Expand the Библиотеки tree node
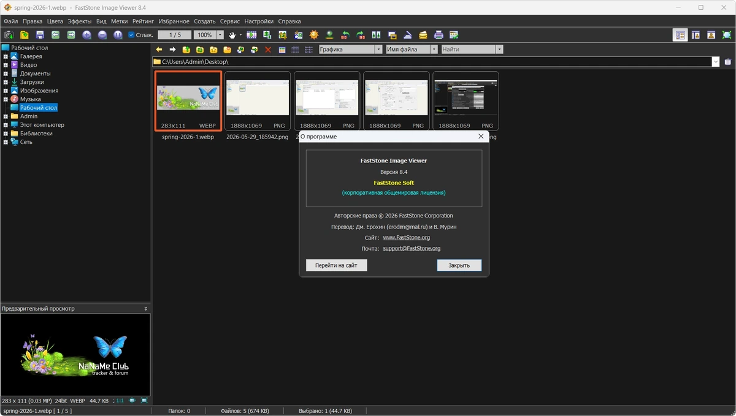Viewport: 736px width, 416px height. click(6, 134)
